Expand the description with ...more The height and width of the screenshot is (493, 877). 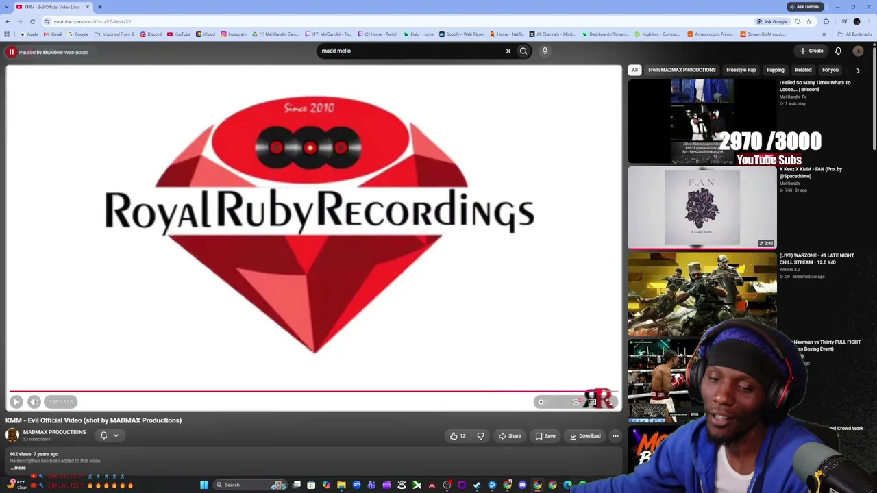pyautogui.click(x=18, y=468)
